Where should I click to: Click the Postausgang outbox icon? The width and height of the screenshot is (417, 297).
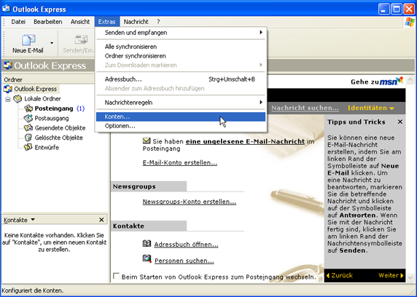(28, 118)
